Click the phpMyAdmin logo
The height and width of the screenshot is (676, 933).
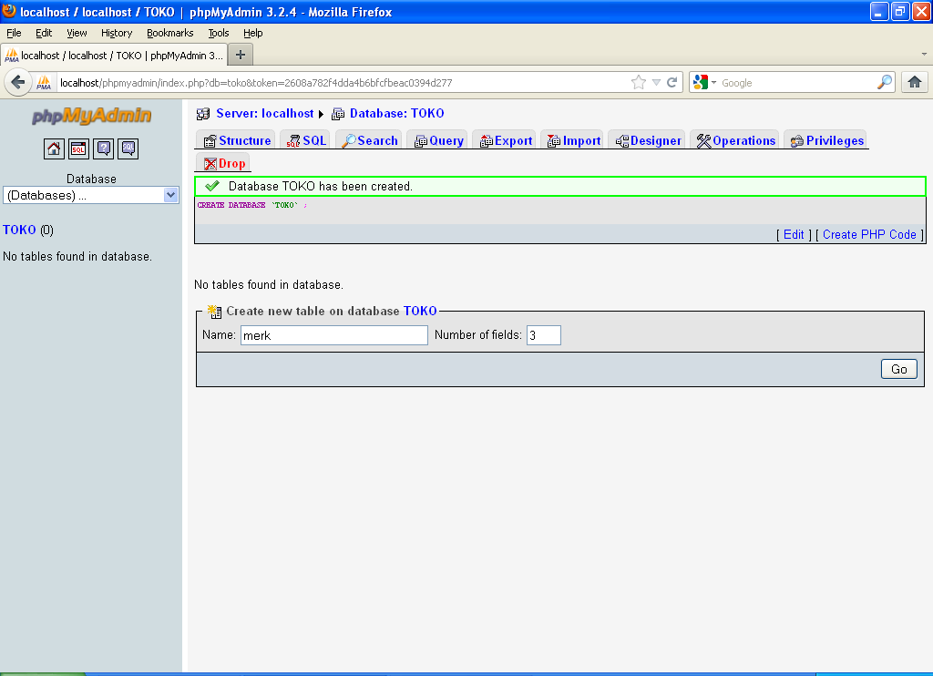click(91, 116)
